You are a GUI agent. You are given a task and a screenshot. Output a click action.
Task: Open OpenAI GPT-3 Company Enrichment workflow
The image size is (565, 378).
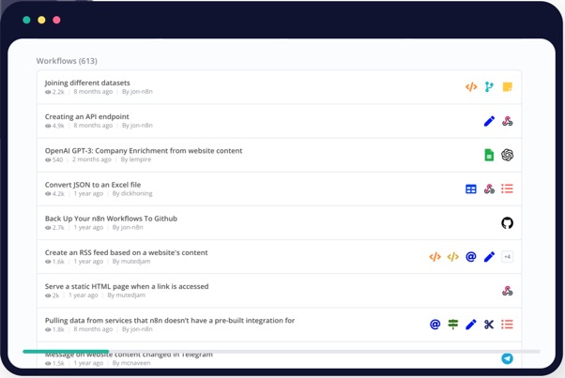pos(144,150)
